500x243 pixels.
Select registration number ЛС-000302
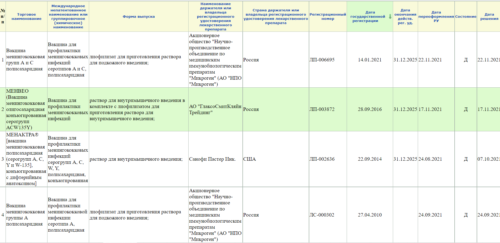point(322,215)
